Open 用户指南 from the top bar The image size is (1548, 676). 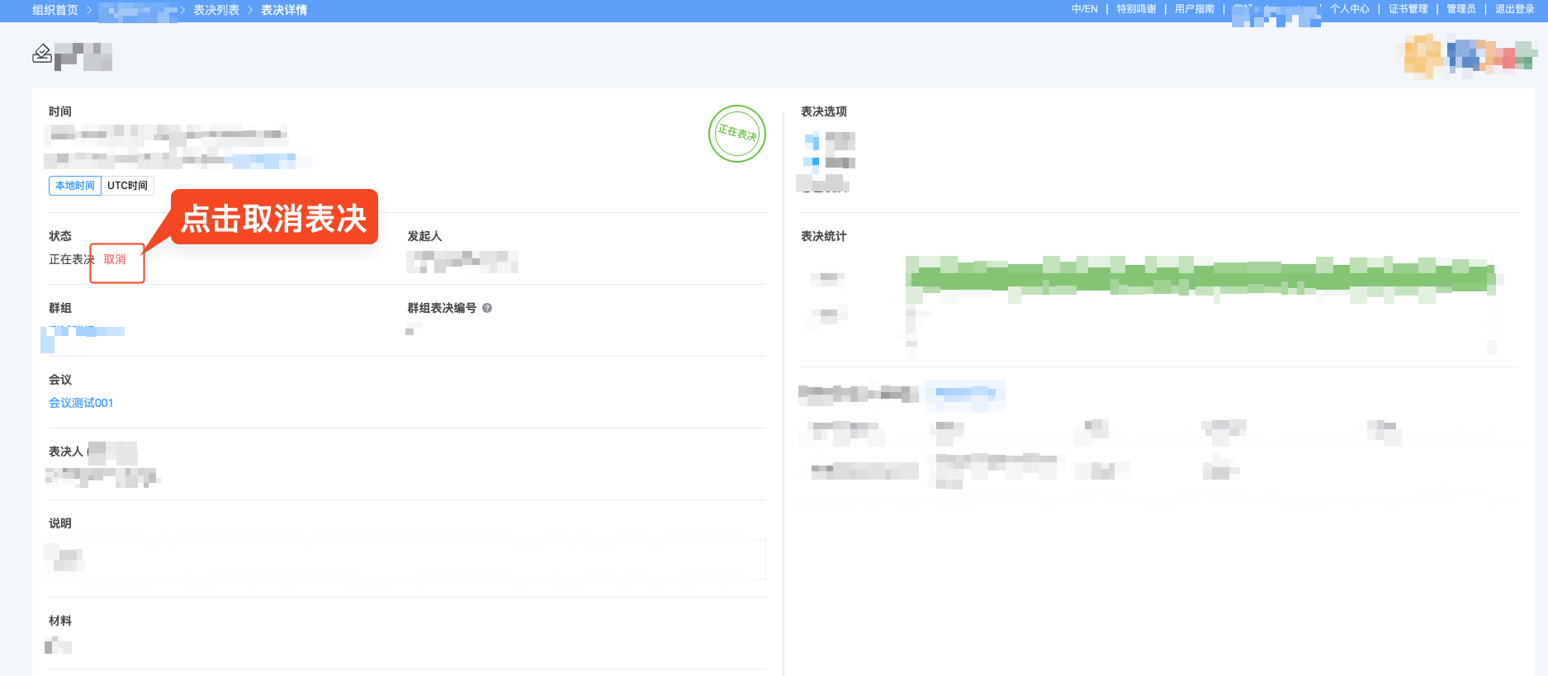1194,9
